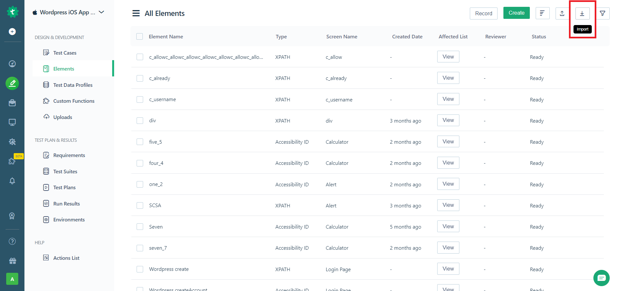Open the Wordpress create element name
Image resolution: width=626 pixels, height=291 pixels.
[x=169, y=269]
